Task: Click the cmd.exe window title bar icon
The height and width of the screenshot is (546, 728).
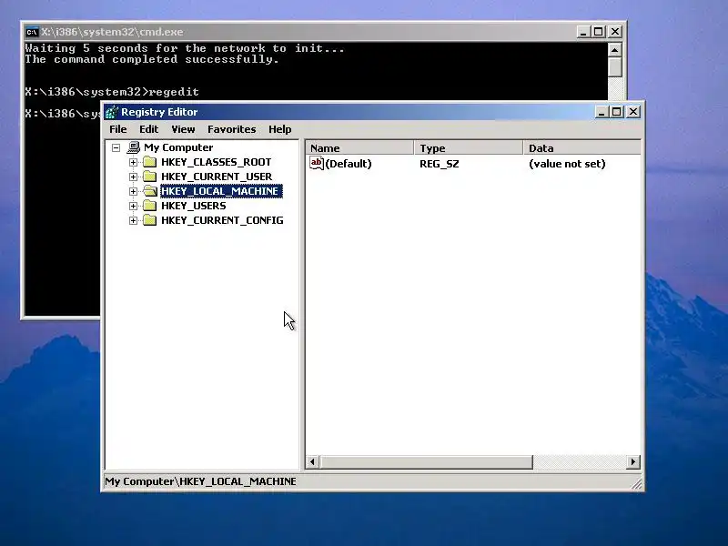Action: [x=32, y=32]
